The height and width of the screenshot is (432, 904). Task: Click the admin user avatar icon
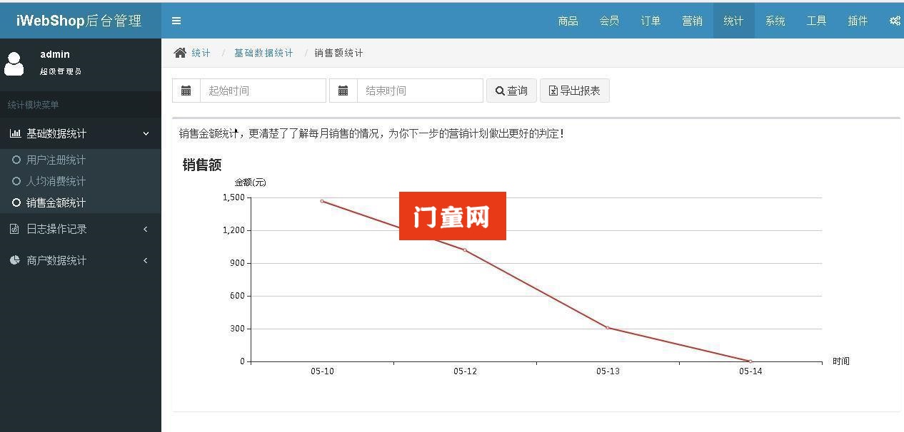(14, 63)
